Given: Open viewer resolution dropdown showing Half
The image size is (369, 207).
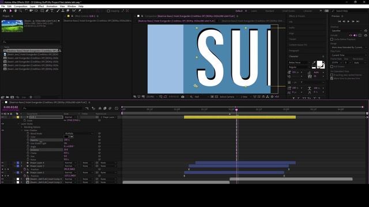Looking at the screenshot, I should [x=202, y=97].
